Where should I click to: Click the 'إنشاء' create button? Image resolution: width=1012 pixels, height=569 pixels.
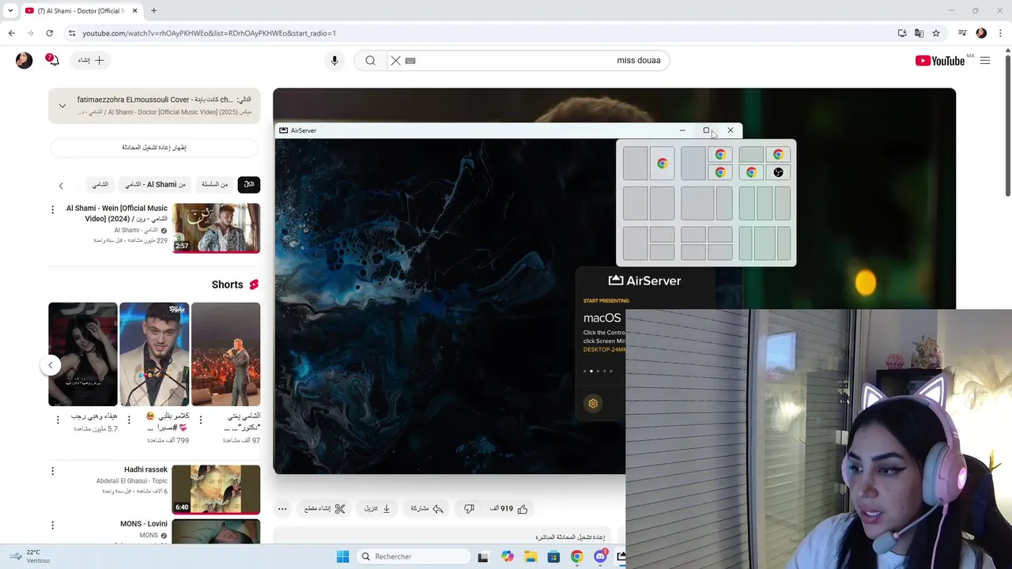91,60
